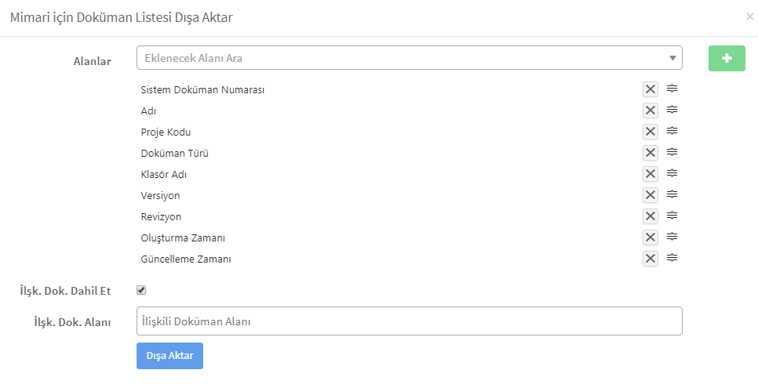Click the reorder handle for Klasör Adı

[672, 173]
